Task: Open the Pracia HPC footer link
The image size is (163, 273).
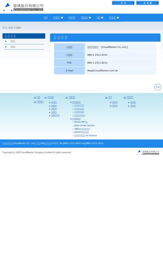Action: 81,122
